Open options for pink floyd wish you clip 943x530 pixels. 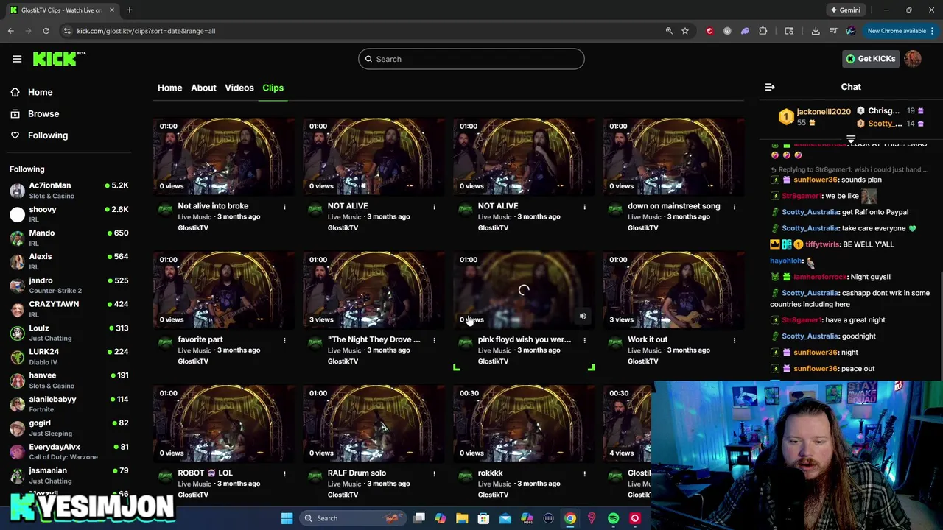[x=584, y=340]
